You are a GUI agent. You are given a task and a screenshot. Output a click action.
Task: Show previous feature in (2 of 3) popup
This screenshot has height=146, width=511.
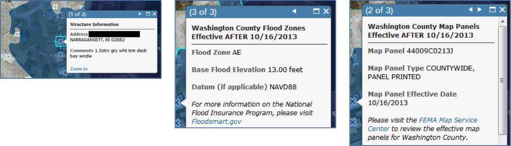(x=471, y=10)
